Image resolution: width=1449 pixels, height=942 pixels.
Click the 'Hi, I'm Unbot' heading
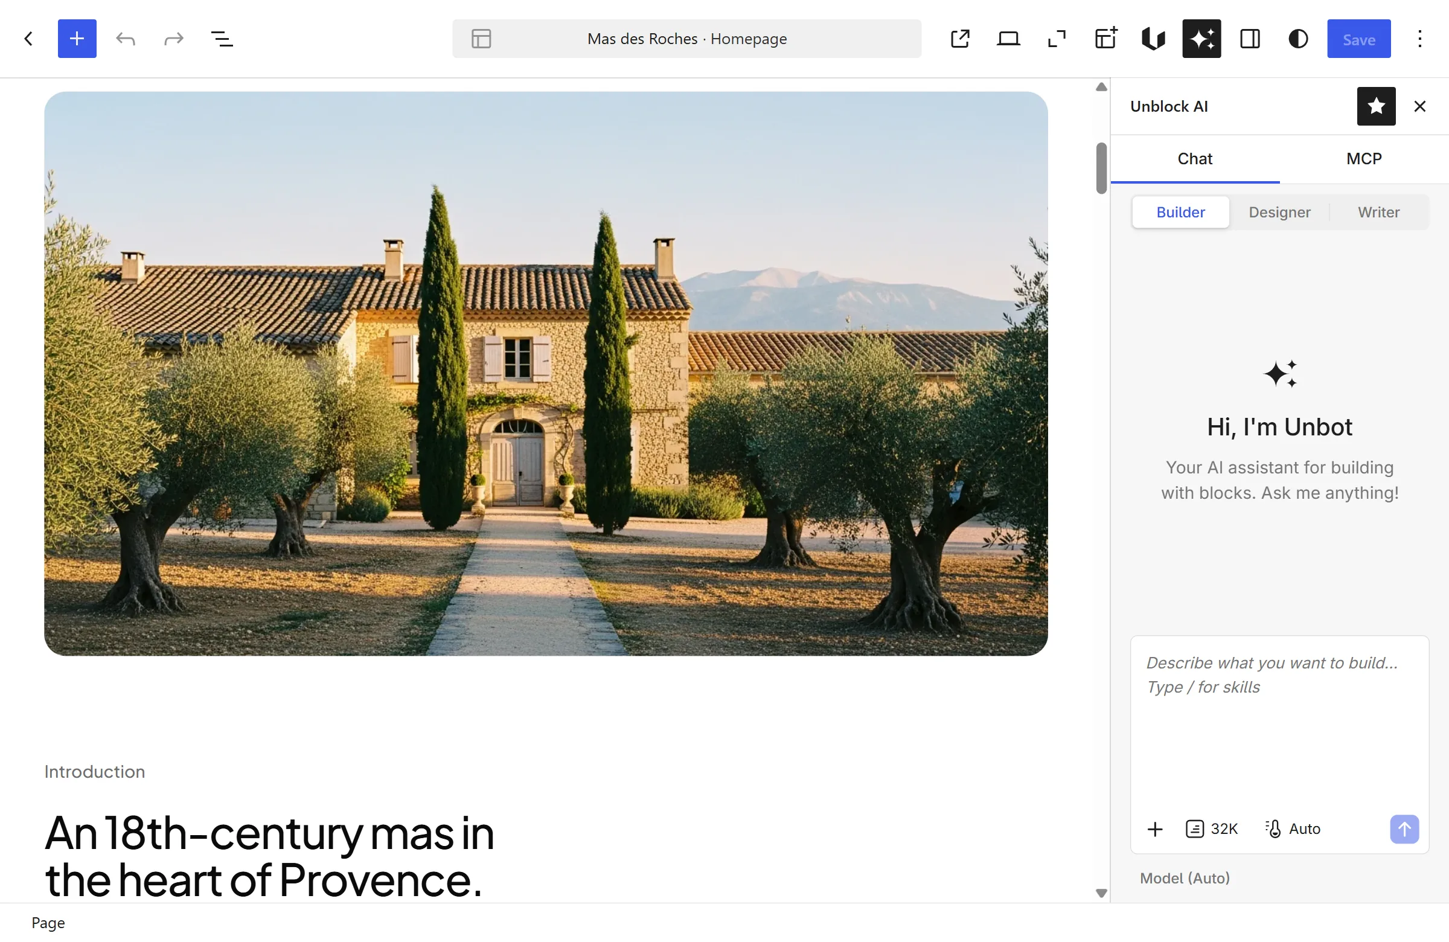[1279, 427]
